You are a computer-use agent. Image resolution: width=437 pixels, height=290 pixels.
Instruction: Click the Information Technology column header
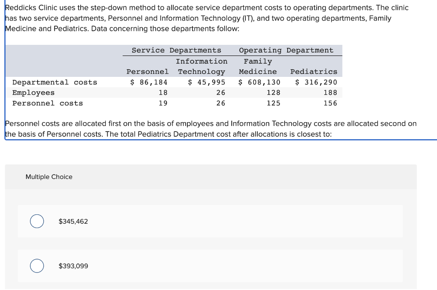point(201,66)
